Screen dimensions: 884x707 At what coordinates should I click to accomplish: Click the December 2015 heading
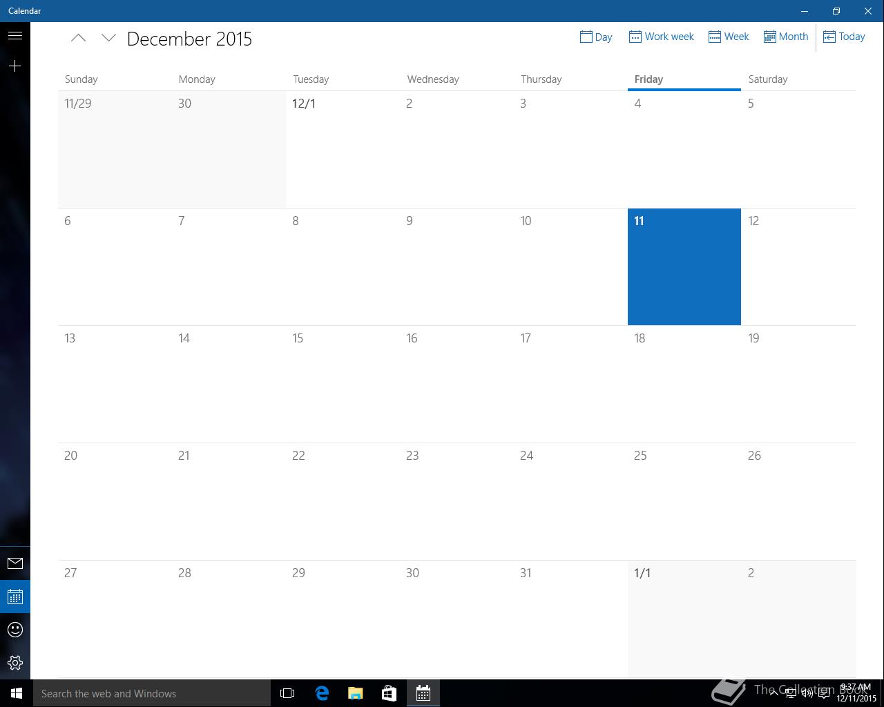189,39
